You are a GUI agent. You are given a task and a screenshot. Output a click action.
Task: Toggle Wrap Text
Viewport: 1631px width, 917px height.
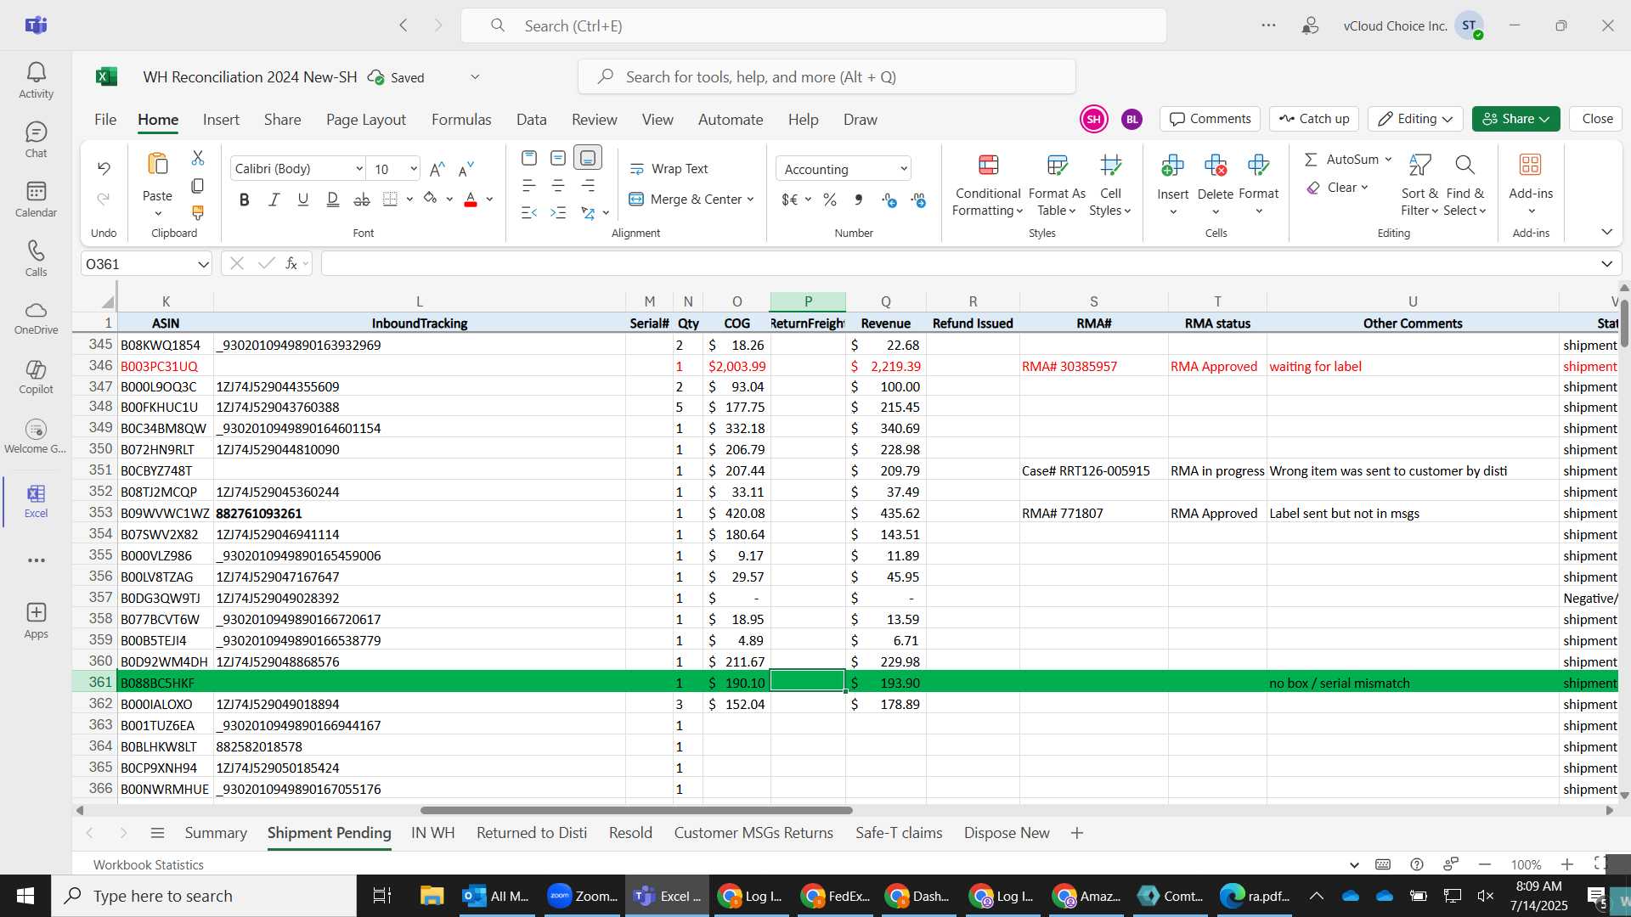[x=669, y=169]
